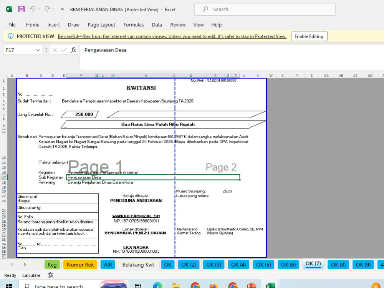The height and width of the screenshot is (288, 384).
Task: Click the Undo arrow icon
Action: [32, 9]
